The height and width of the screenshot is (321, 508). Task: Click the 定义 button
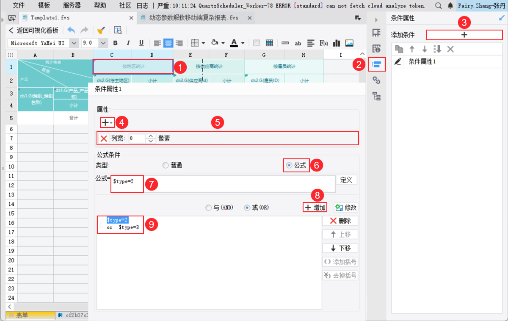coord(346,180)
